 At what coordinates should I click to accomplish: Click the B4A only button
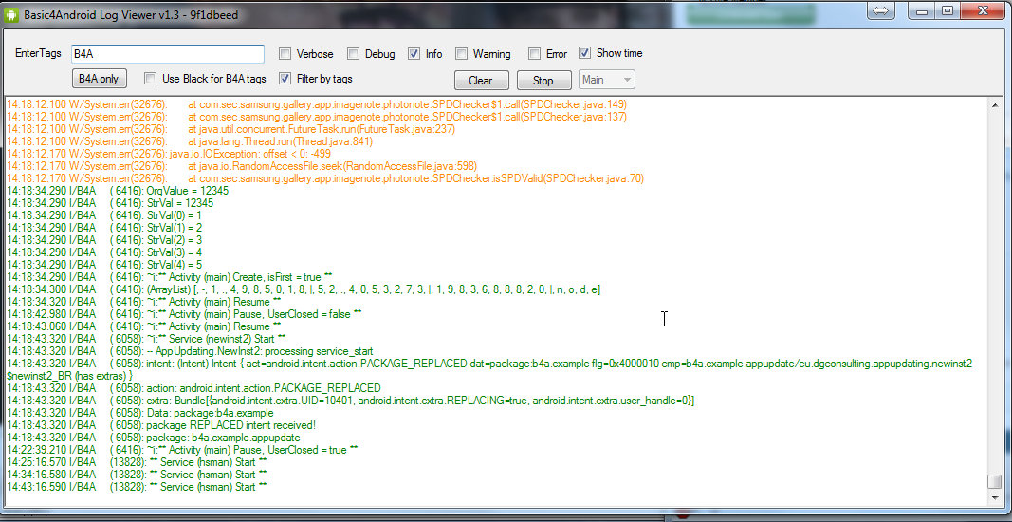[99, 79]
